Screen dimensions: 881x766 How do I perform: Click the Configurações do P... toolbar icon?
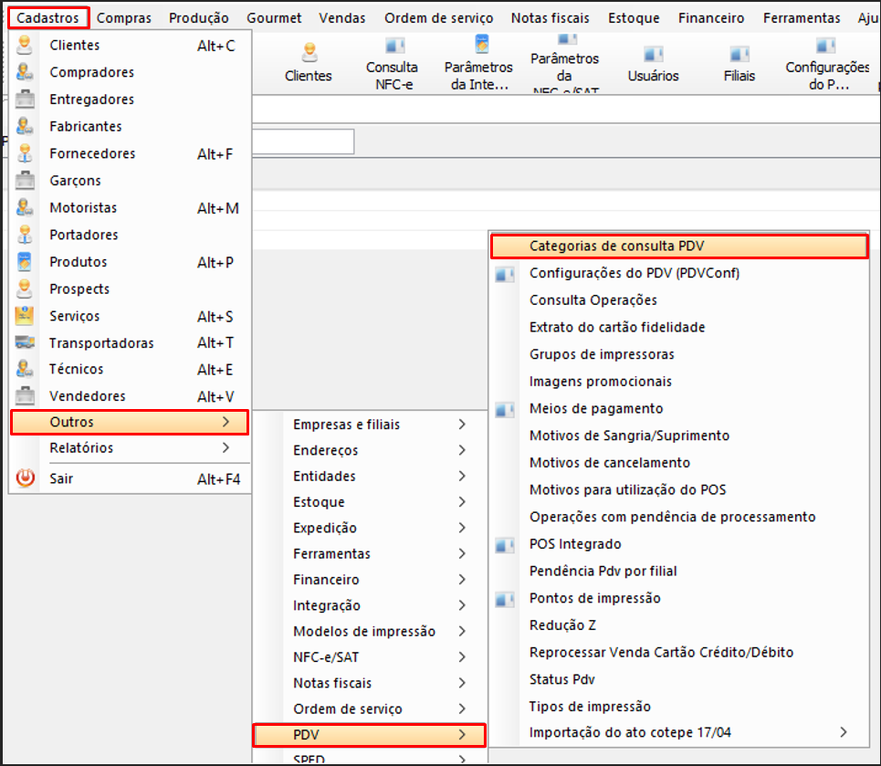pos(825,46)
